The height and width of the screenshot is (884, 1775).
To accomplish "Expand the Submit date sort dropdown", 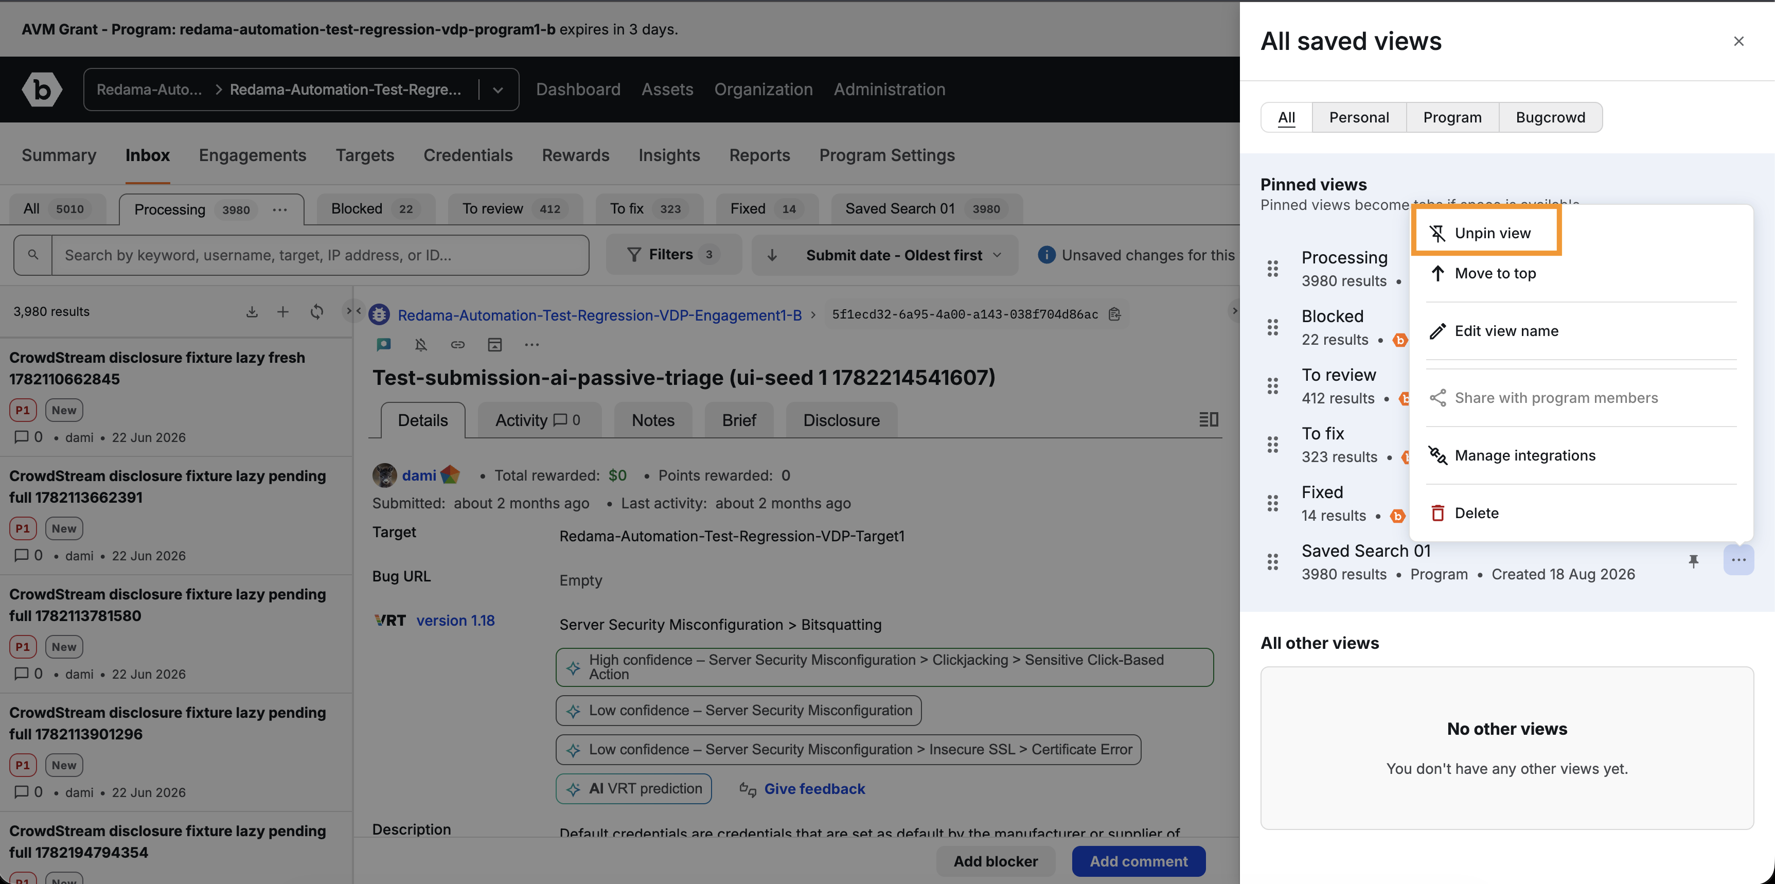I will 885,255.
